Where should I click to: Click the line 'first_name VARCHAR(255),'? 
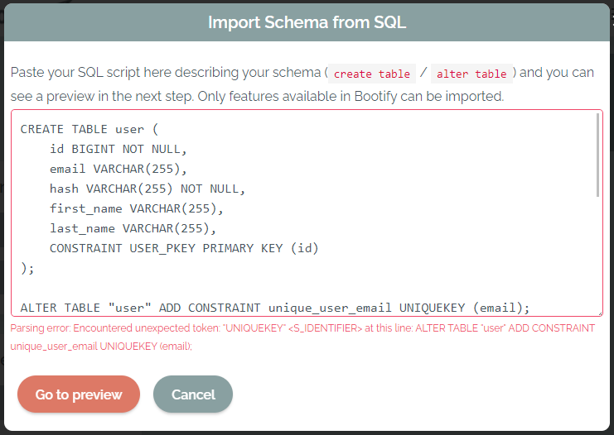136,208
